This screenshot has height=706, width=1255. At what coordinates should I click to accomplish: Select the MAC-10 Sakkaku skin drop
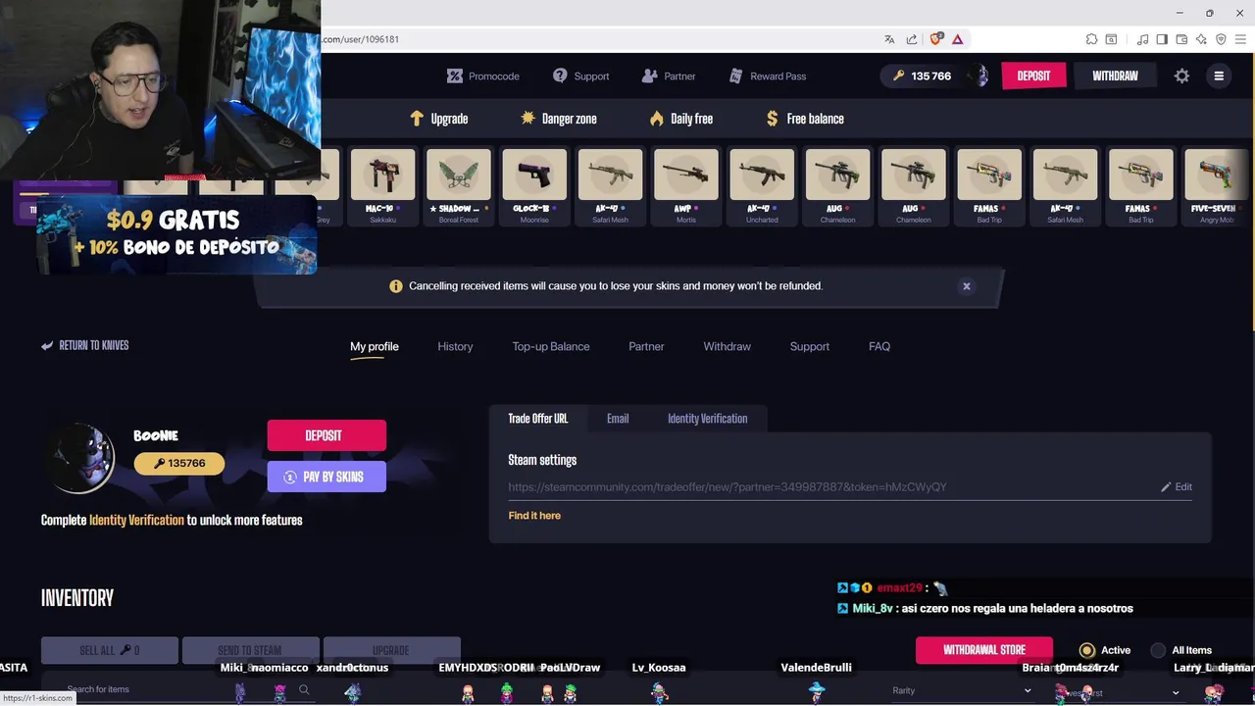coord(382,186)
